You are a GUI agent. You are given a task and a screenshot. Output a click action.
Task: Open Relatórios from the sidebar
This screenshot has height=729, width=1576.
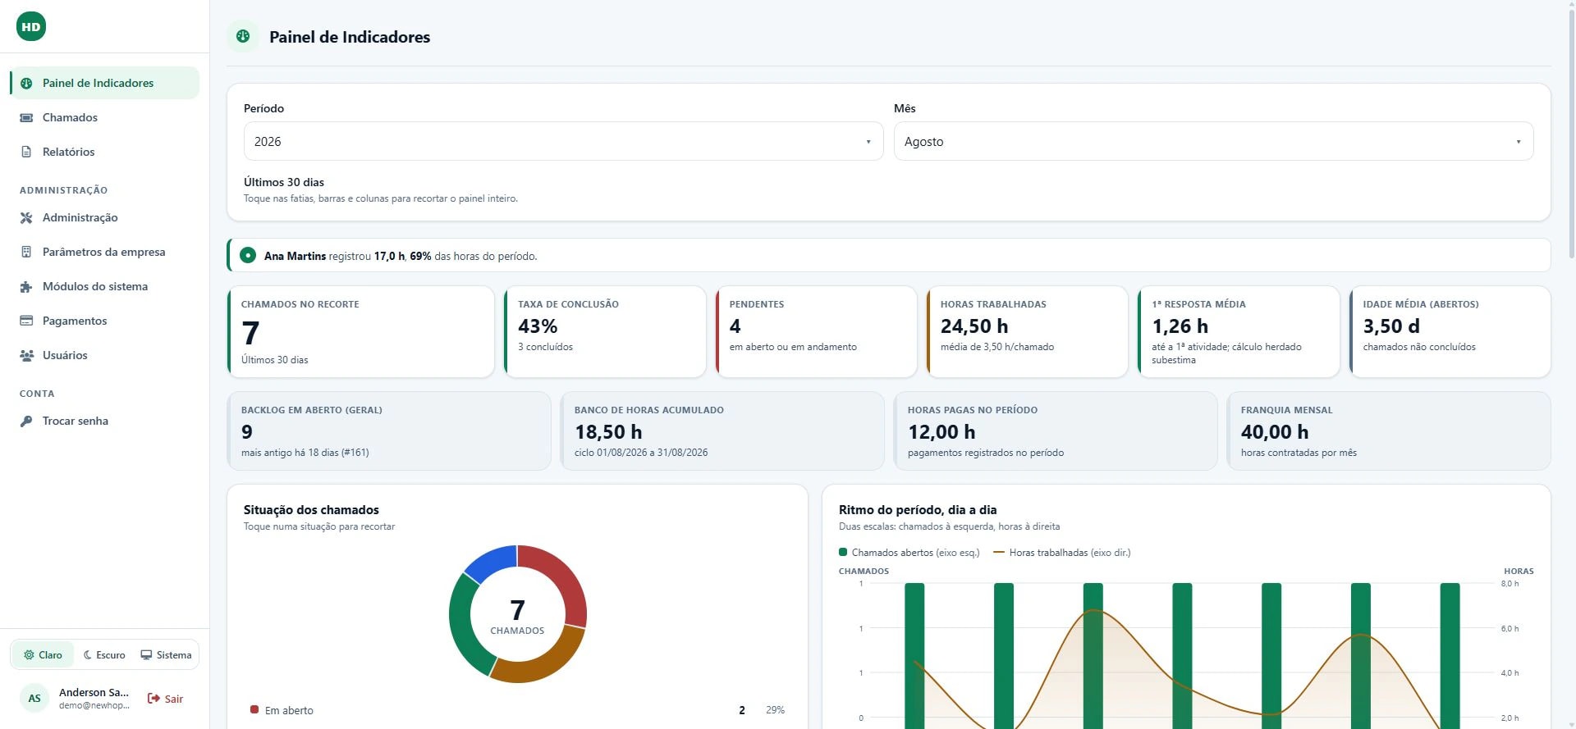click(104, 152)
